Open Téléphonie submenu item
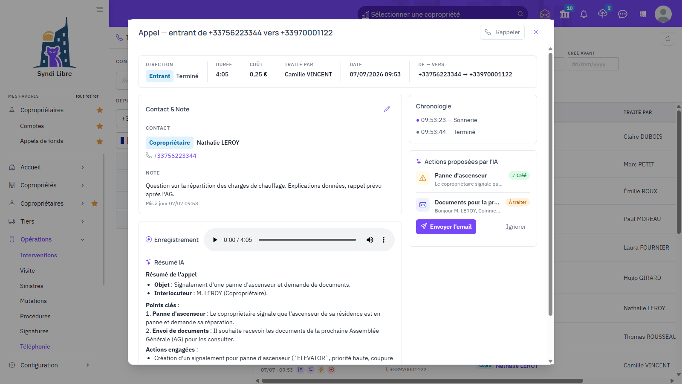Image resolution: width=682 pixels, height=384 pixels. pos(35,346)
